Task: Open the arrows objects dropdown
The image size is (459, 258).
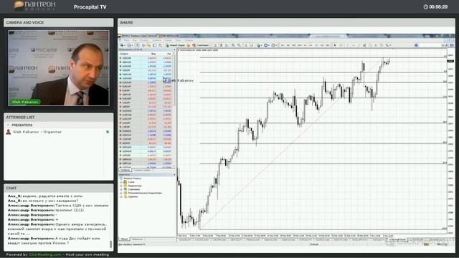Action: click(389, 45)
